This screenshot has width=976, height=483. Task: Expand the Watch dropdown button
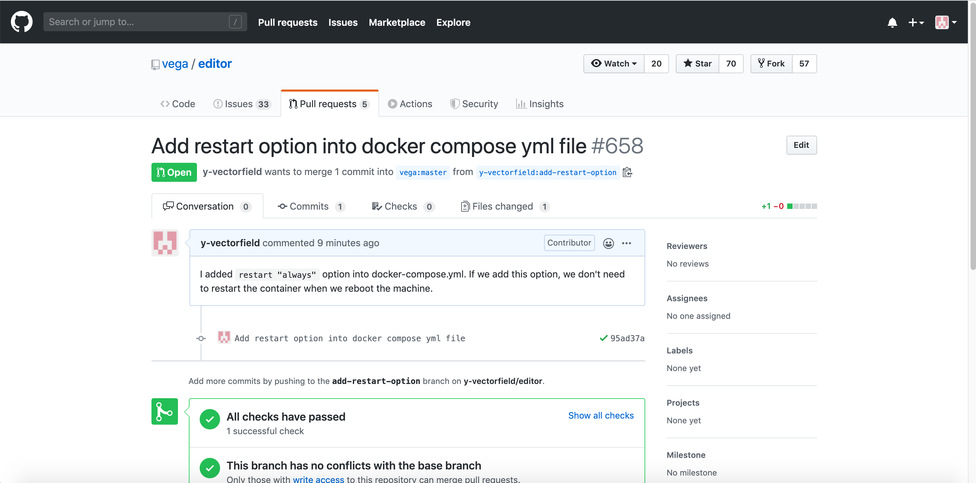[x=614, y=63]
